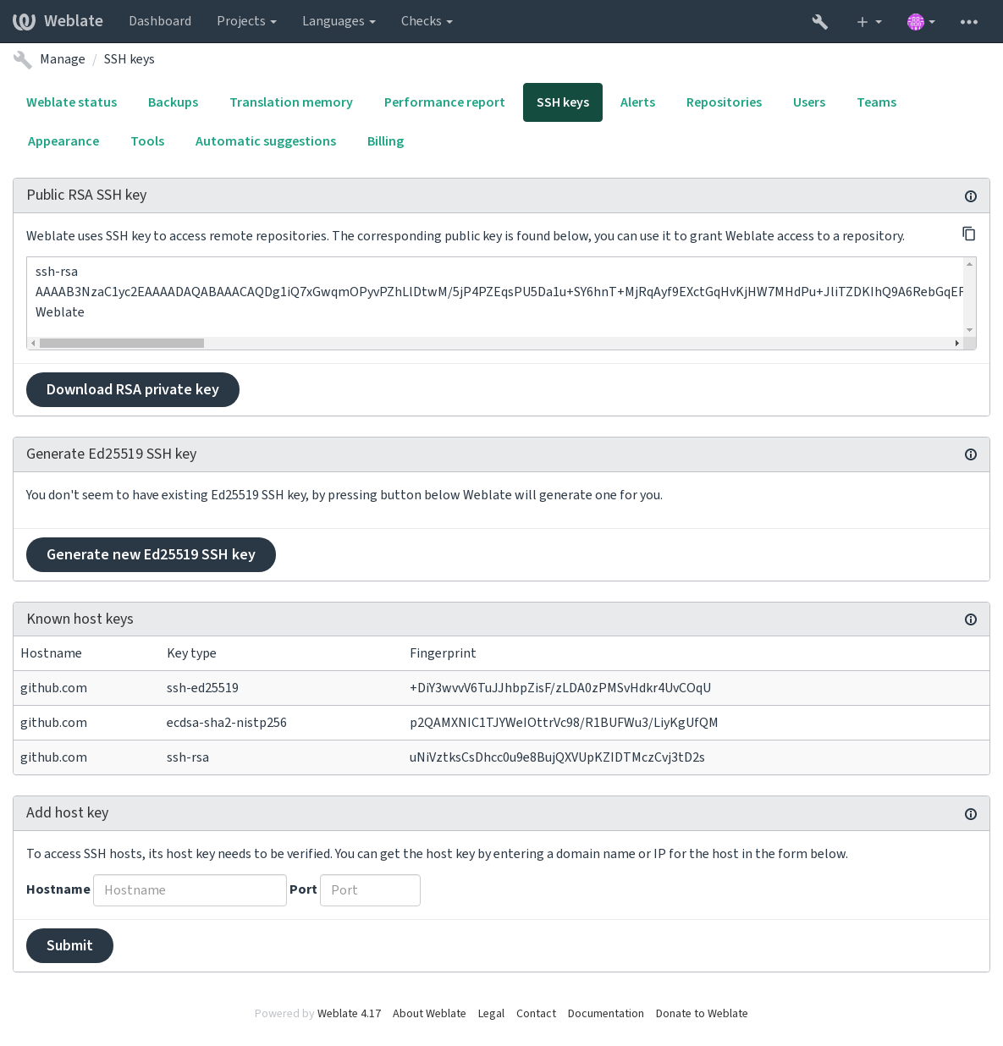This screenshot has height=1046, width=1003.
Task: Expand the Projects dropdown menu
Action: coord(246,21)
